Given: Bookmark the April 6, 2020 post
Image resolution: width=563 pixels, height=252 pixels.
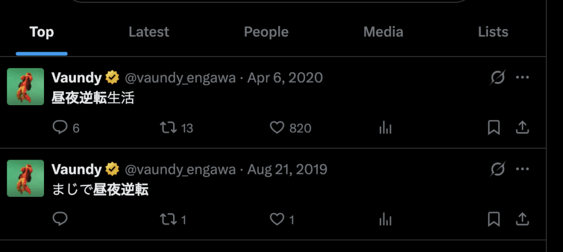Looking at the screenshot, I should coord(494,128).
